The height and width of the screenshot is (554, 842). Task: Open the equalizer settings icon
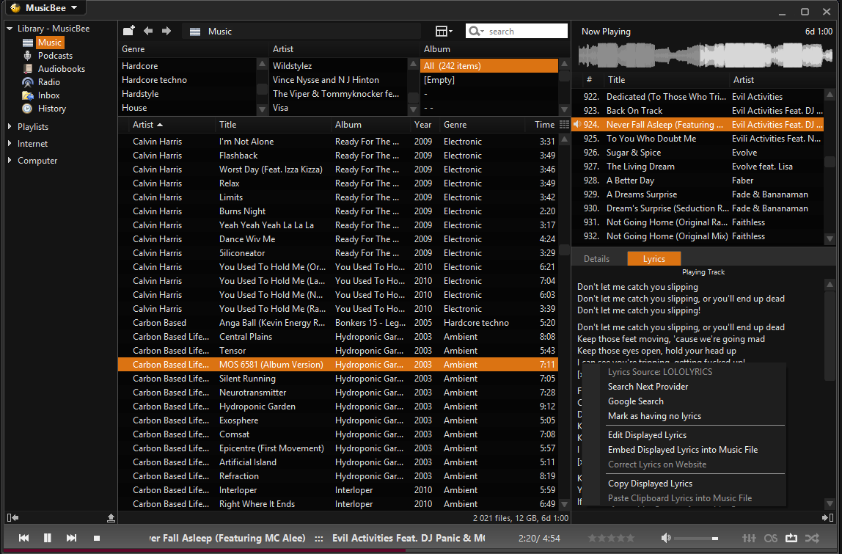click(750, 538)
